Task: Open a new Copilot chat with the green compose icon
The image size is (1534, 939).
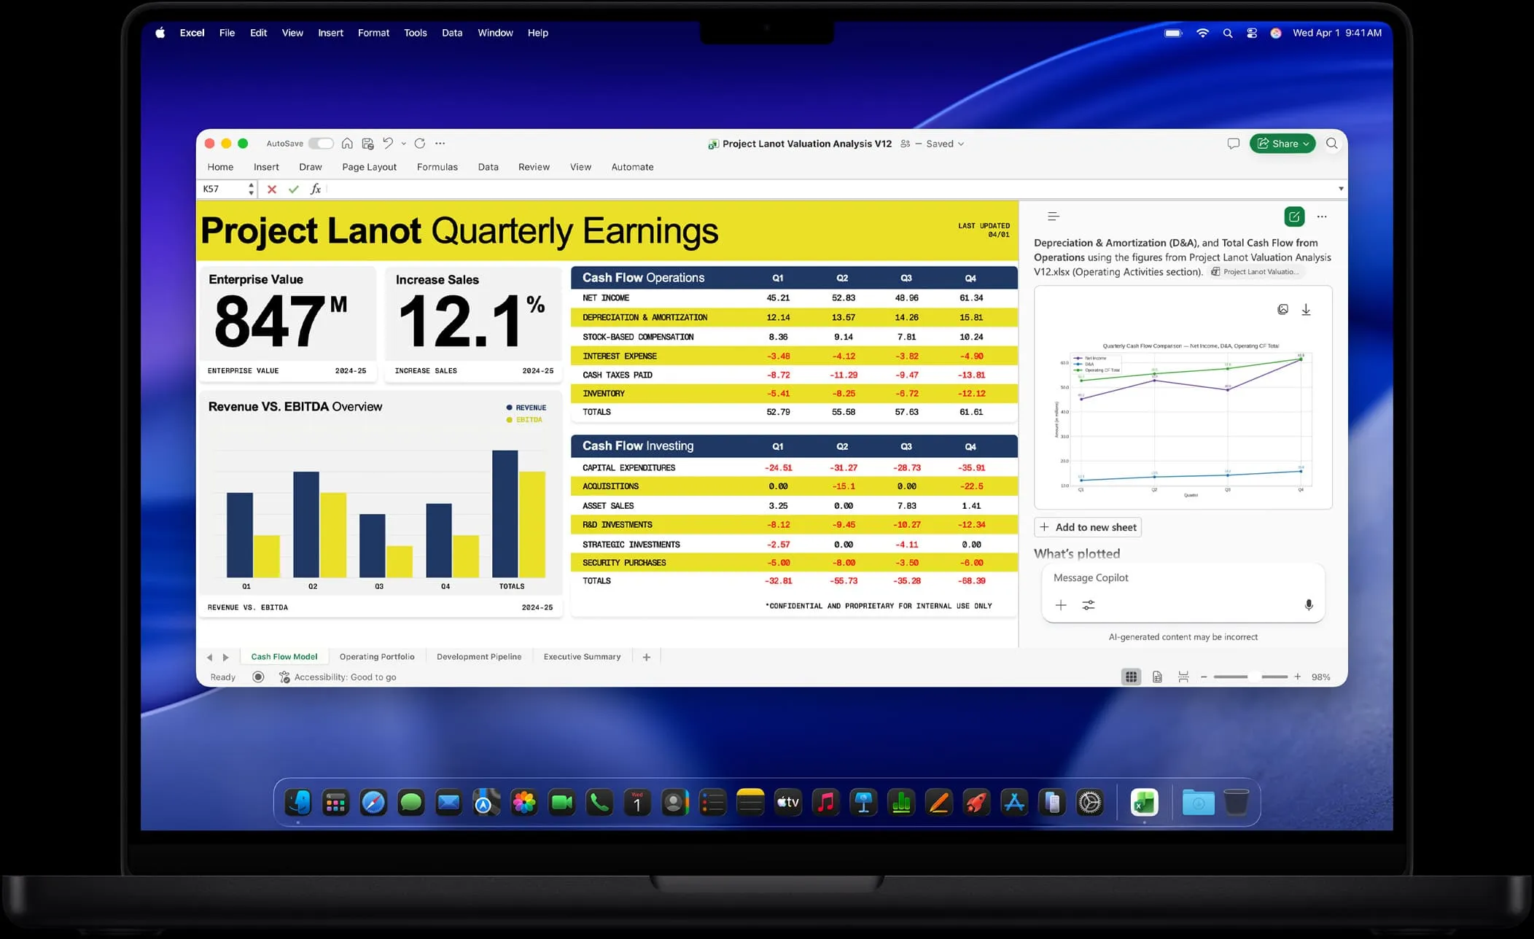Action: [1294, 216]
